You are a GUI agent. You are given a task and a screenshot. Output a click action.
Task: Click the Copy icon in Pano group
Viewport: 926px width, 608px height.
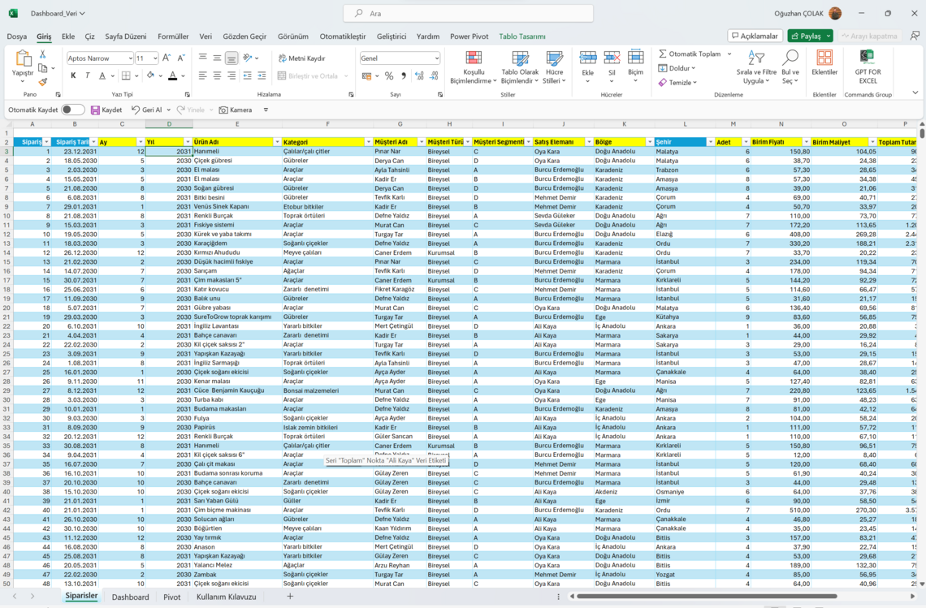42,68
